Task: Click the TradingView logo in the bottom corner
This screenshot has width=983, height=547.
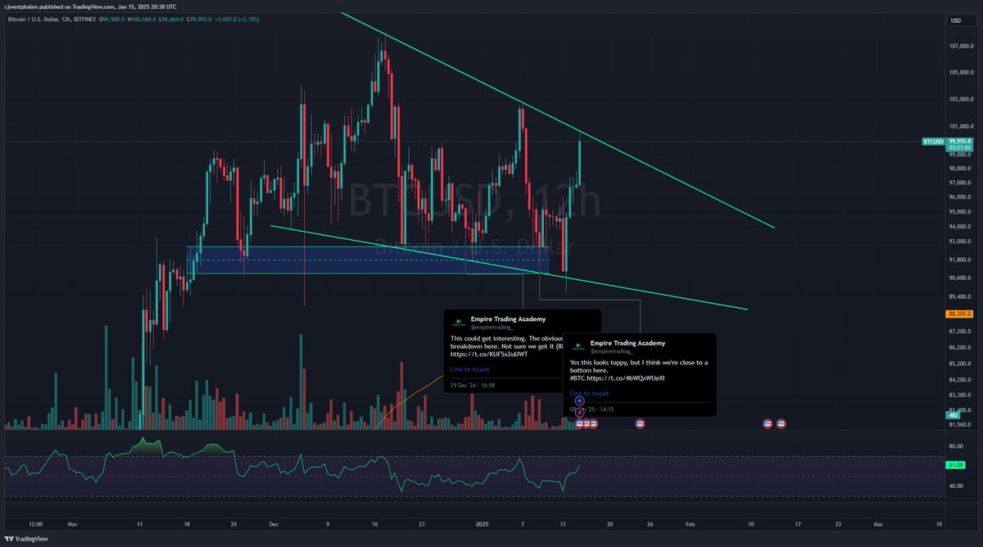Action: [25, 539]
